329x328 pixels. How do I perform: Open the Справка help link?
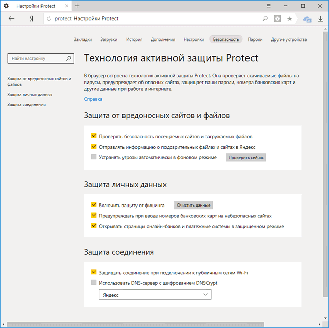pyautogui.click(x=93, y=99)
